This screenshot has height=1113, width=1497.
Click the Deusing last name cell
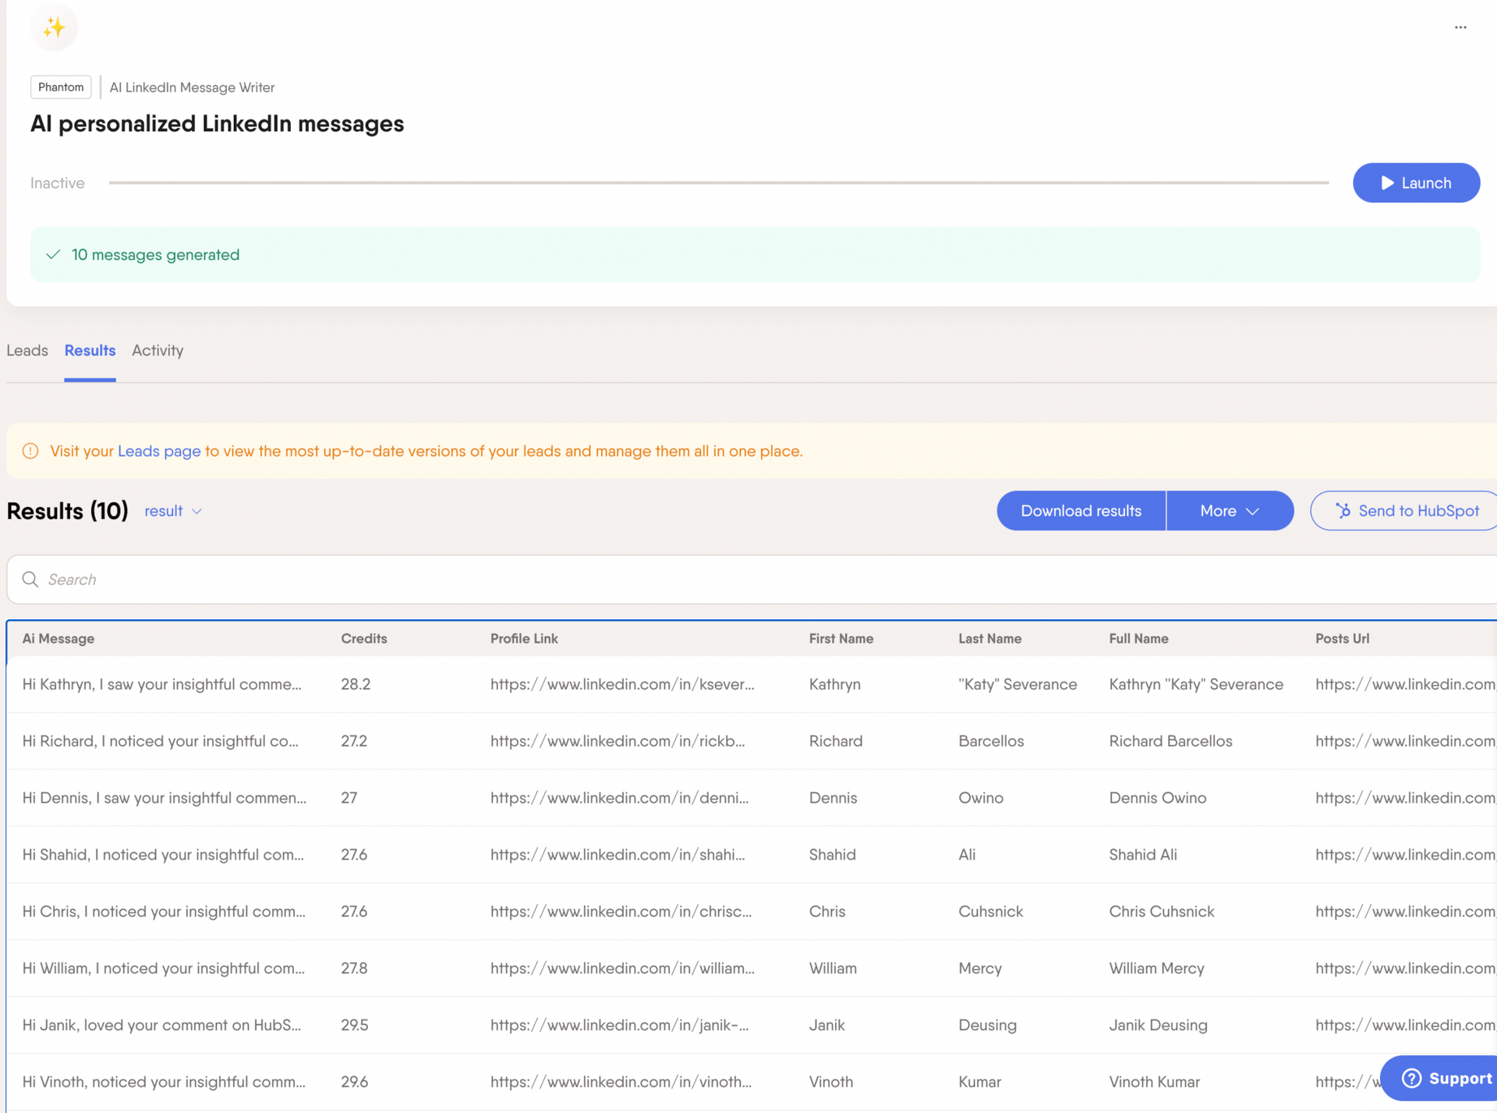pyautogui.click(x=987, y=1025)
